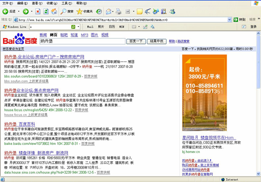
Task: Click the blue swirl toolbar icon right of the bird
Action: click(x=156, y=11)
